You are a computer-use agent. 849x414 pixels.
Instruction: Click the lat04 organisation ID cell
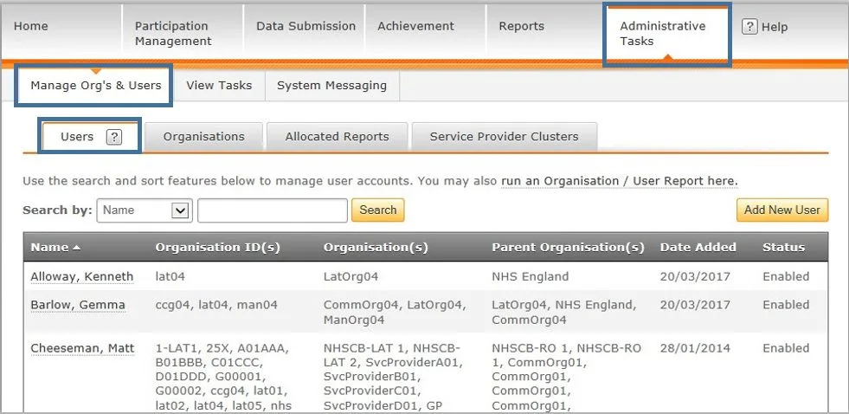[x=170, y=277]
